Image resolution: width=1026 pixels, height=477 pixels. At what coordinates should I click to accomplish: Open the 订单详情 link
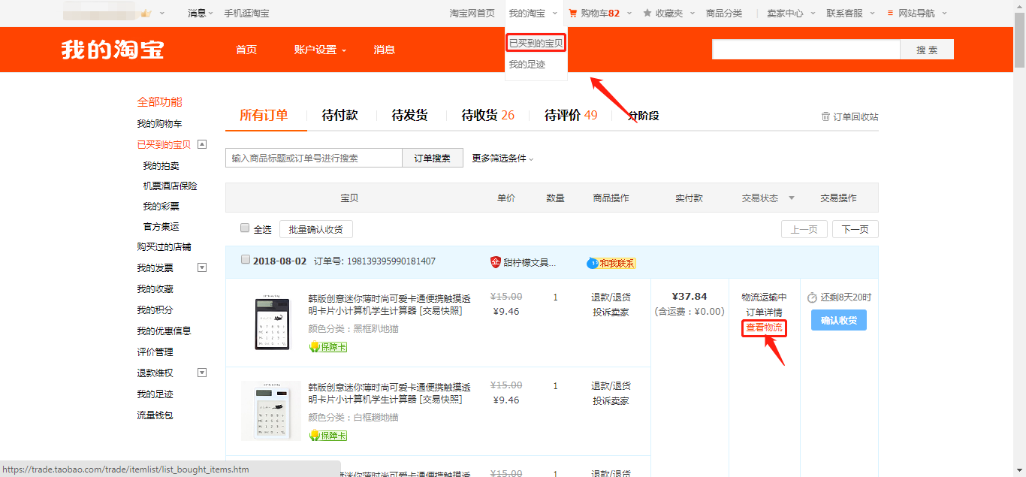point(764,312)
